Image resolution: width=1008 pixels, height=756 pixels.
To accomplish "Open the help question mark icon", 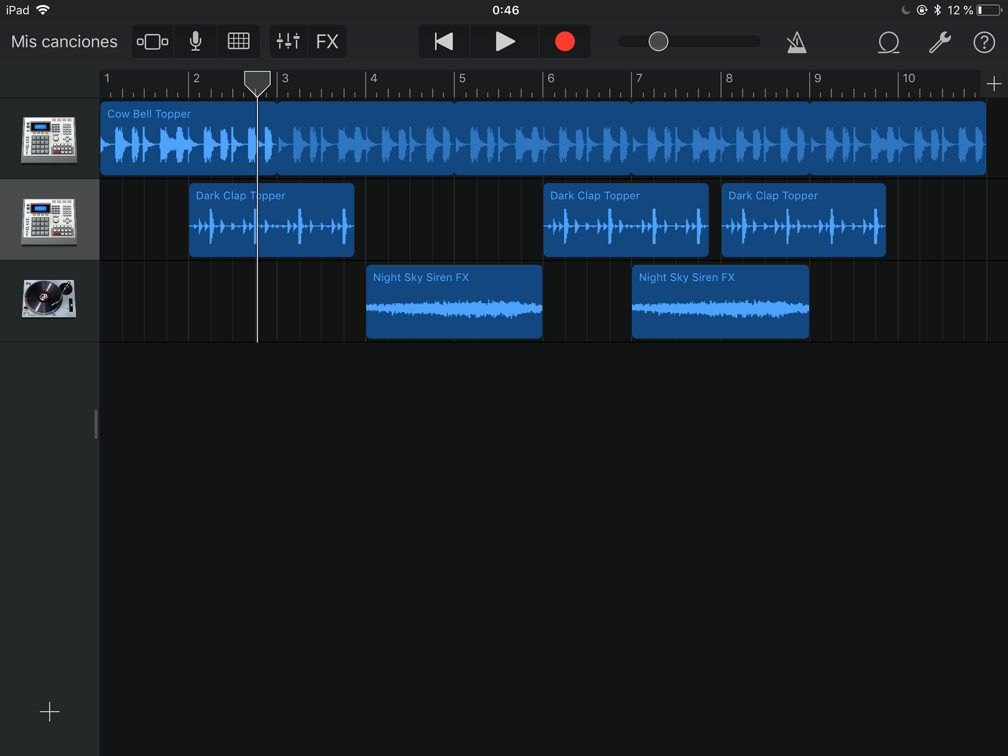I will coord(984,42).
